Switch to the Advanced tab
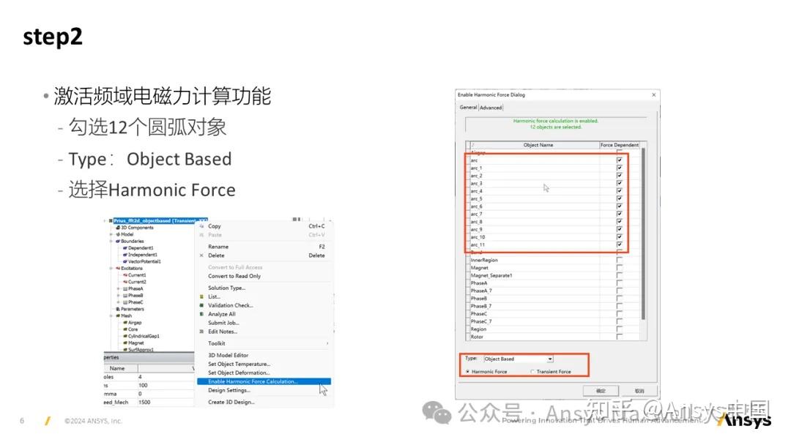This screenshot has height=445, width=791. [x=489, y=106]
